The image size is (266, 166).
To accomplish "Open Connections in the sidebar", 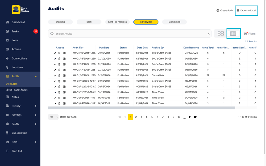I will point(19,58).
